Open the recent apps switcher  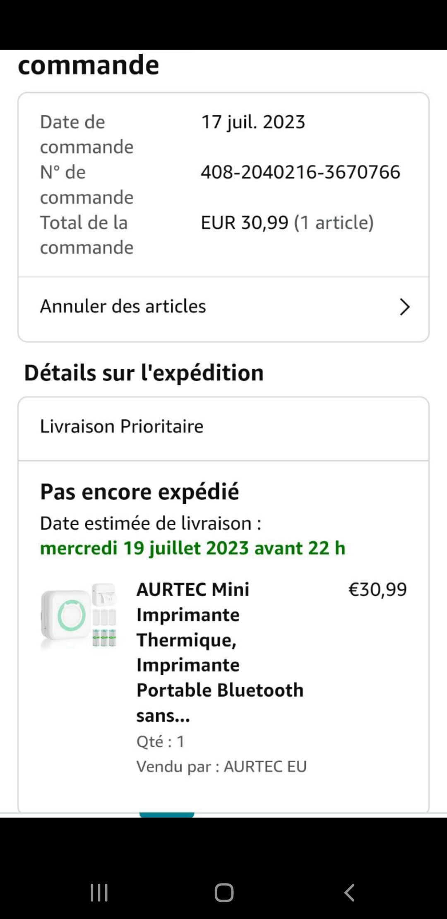(99, 893)
